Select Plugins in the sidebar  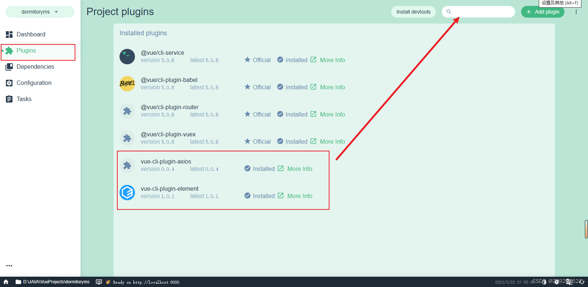[40, 51]
